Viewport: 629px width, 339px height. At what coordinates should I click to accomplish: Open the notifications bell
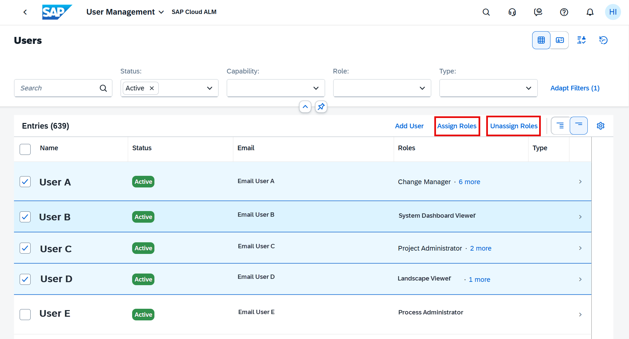tap(590, 12)
